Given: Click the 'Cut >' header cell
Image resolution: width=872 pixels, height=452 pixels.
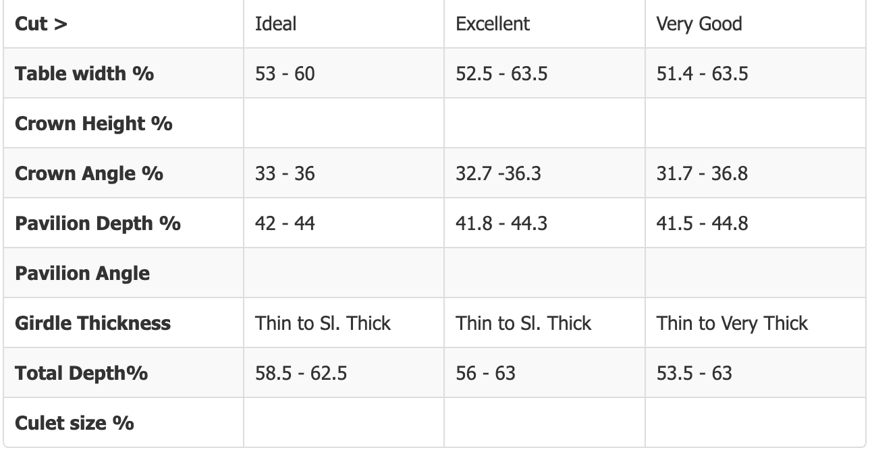Looking at the screenshot, I should click(x=42, y=24).
